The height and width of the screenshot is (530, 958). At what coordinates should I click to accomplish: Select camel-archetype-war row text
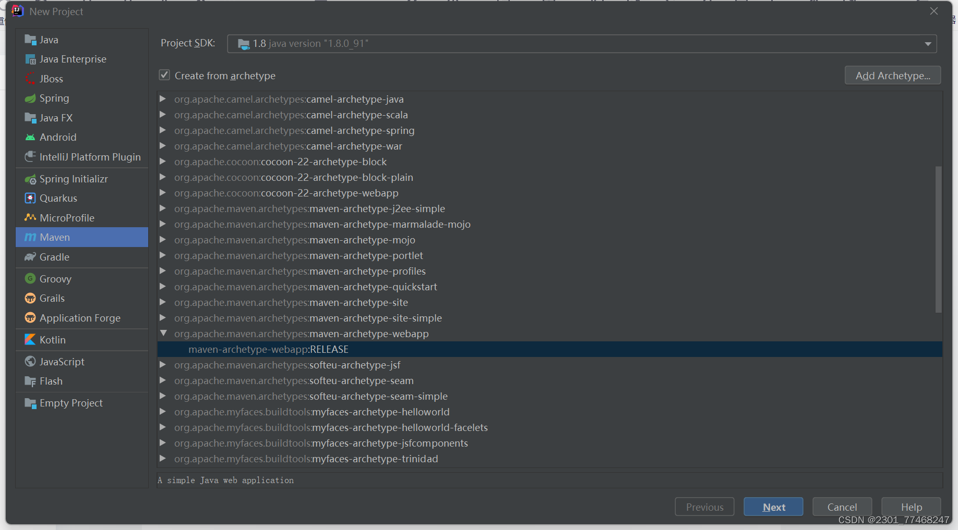[288, 146]
